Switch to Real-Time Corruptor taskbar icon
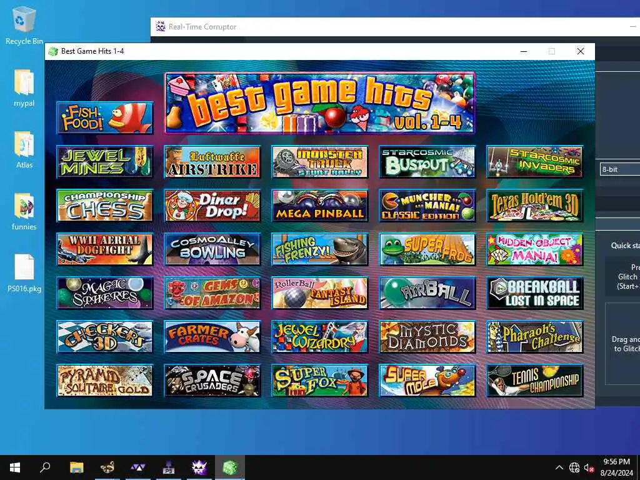The width and height of the screenshot is (640, 480). coord(199,467)
